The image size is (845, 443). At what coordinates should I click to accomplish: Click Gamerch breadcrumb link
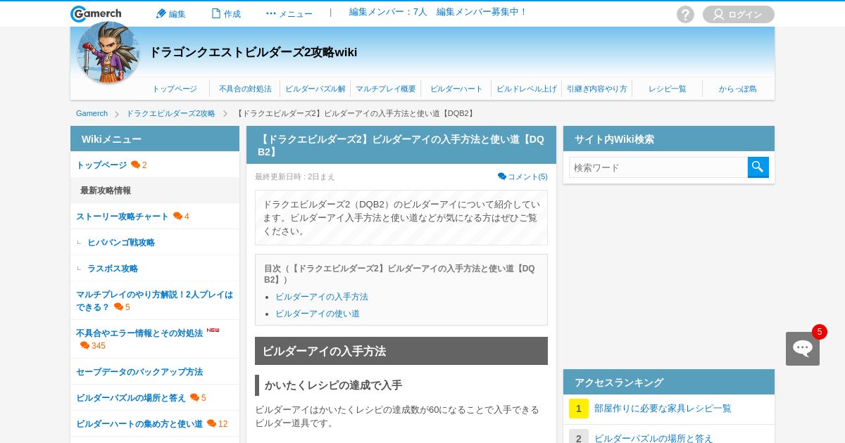coord(92,113)
